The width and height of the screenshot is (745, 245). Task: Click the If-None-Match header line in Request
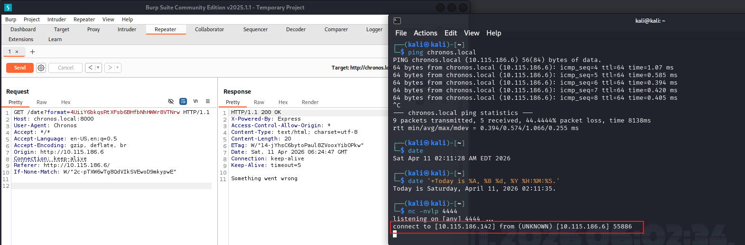pyautogui.click(x=94, y=172)
